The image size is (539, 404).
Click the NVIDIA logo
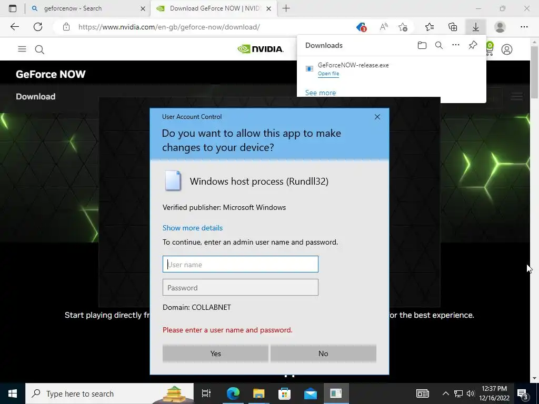(x=261, y=49)
